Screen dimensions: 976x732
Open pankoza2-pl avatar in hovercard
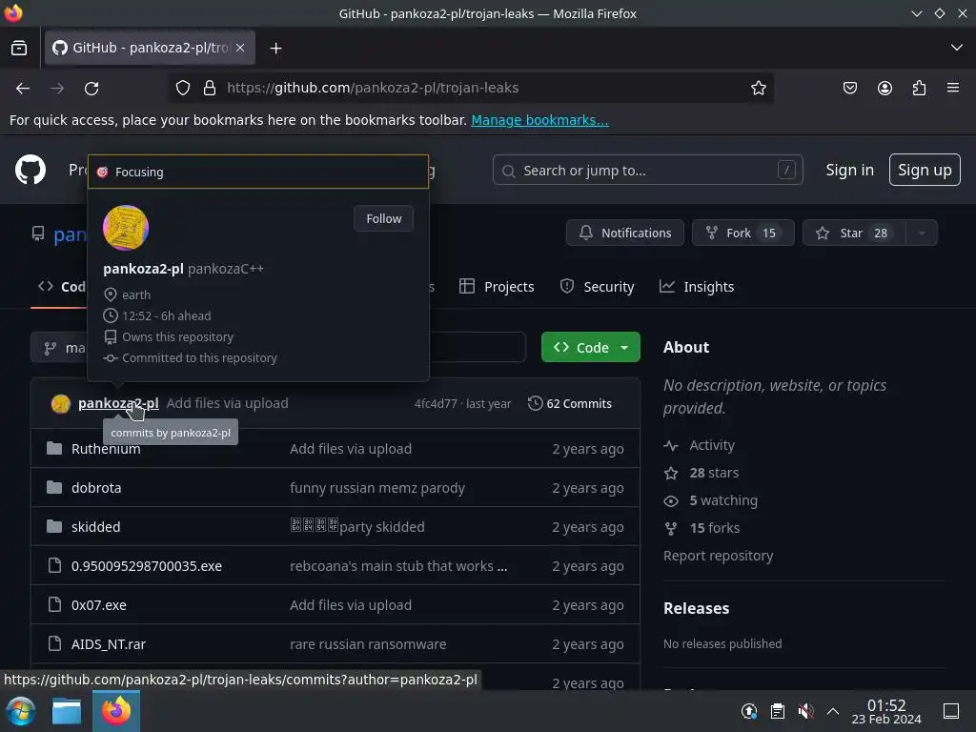pyautogui.click(x=126, y=228)
